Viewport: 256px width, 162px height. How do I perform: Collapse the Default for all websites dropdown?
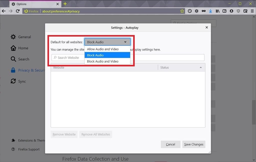tap(107, 42)
